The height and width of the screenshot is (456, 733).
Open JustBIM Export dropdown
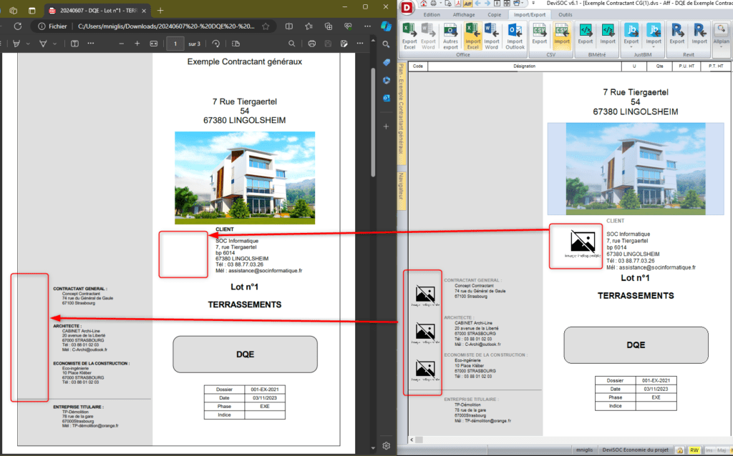[631, 35]
